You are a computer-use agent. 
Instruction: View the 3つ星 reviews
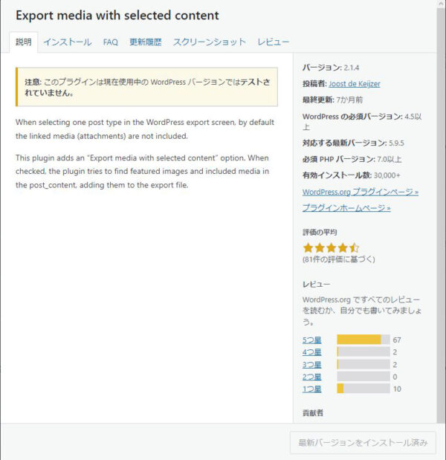click(312, 365)
